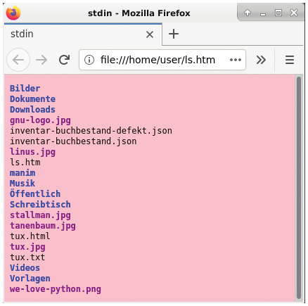Open the Bilder directory link

click(25, 89)
